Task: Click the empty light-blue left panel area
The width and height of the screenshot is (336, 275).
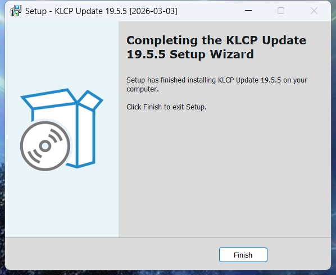Action: 62,203
